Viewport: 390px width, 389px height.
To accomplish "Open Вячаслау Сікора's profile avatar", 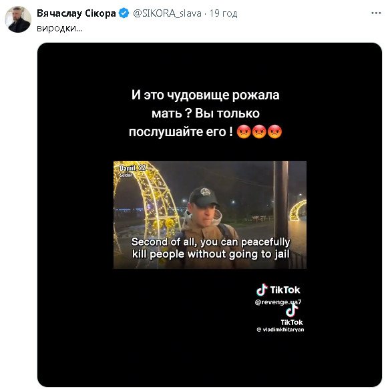I will (18, 19).
